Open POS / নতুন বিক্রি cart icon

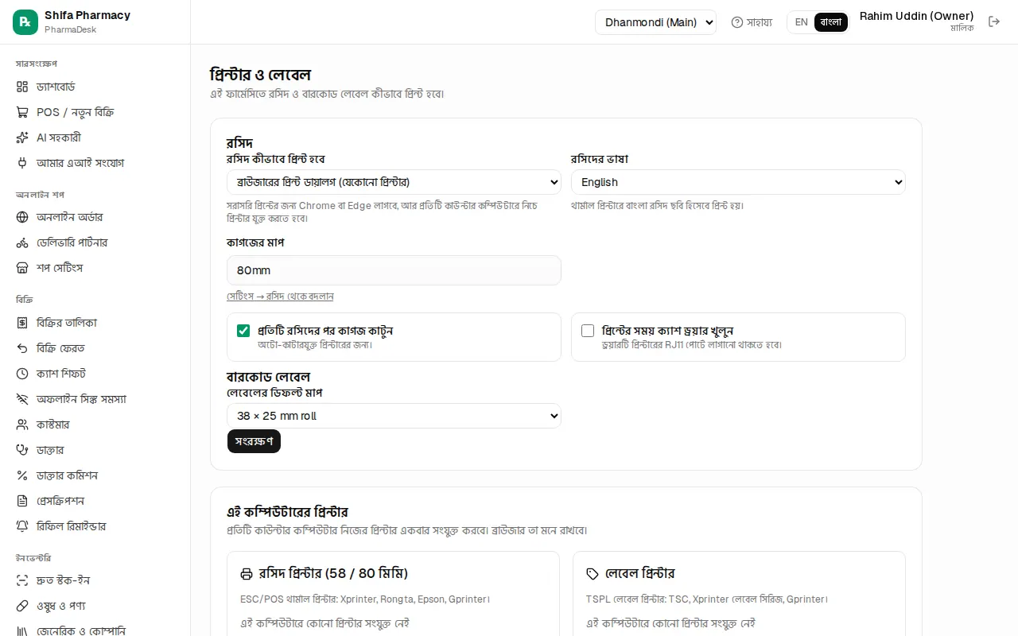[x=22, y=112]
